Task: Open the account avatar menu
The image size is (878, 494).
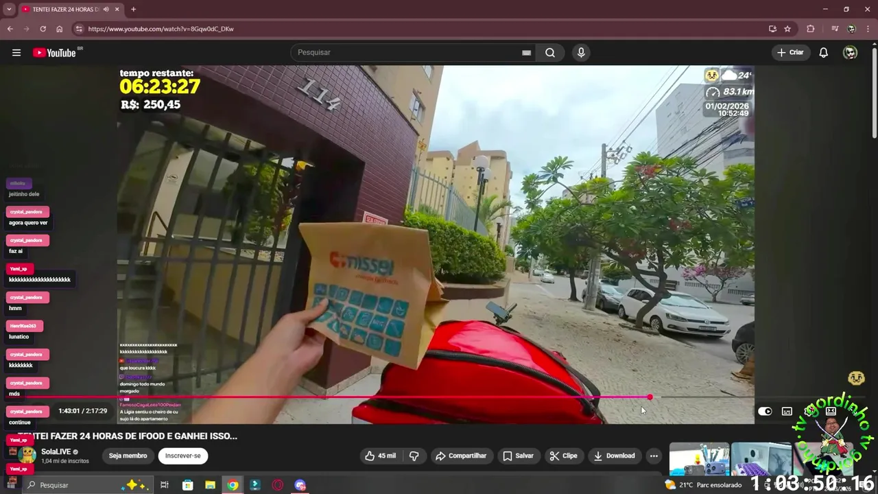Action: [x=850, y=53]
